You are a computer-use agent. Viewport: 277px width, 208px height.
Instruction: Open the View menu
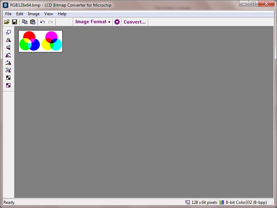click(48, 14)
